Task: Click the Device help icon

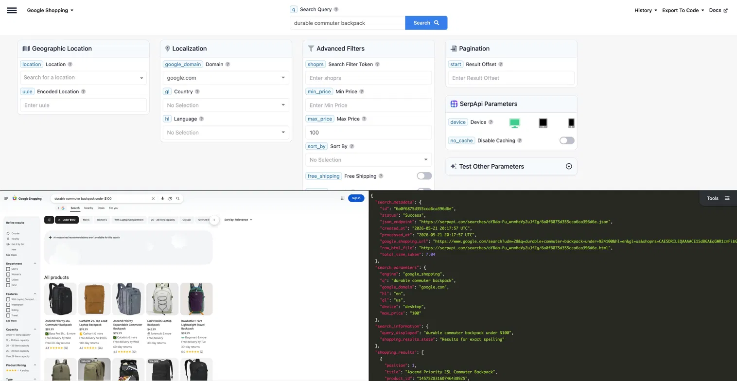Action: [491, 122]
